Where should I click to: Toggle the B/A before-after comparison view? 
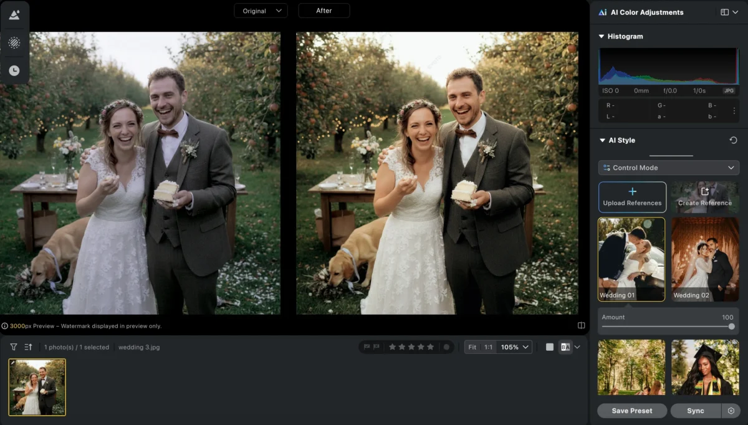pos(565,347)
